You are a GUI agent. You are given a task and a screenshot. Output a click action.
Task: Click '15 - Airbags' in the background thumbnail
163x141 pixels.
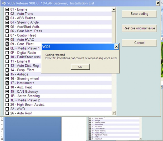pos(96,121)
